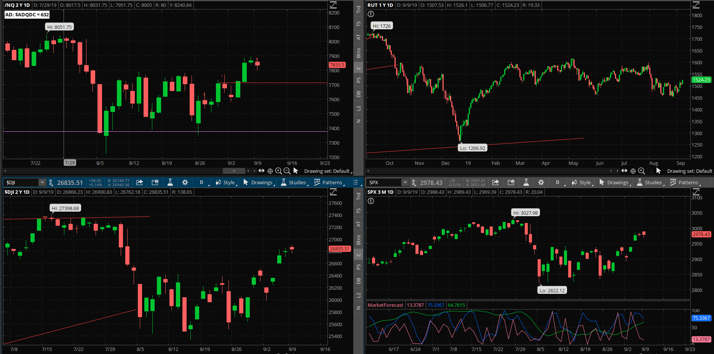Switch to Trd sidebar tab beside /NQ chart
This screenshot has height=354, width=714.
coord(358,10)
